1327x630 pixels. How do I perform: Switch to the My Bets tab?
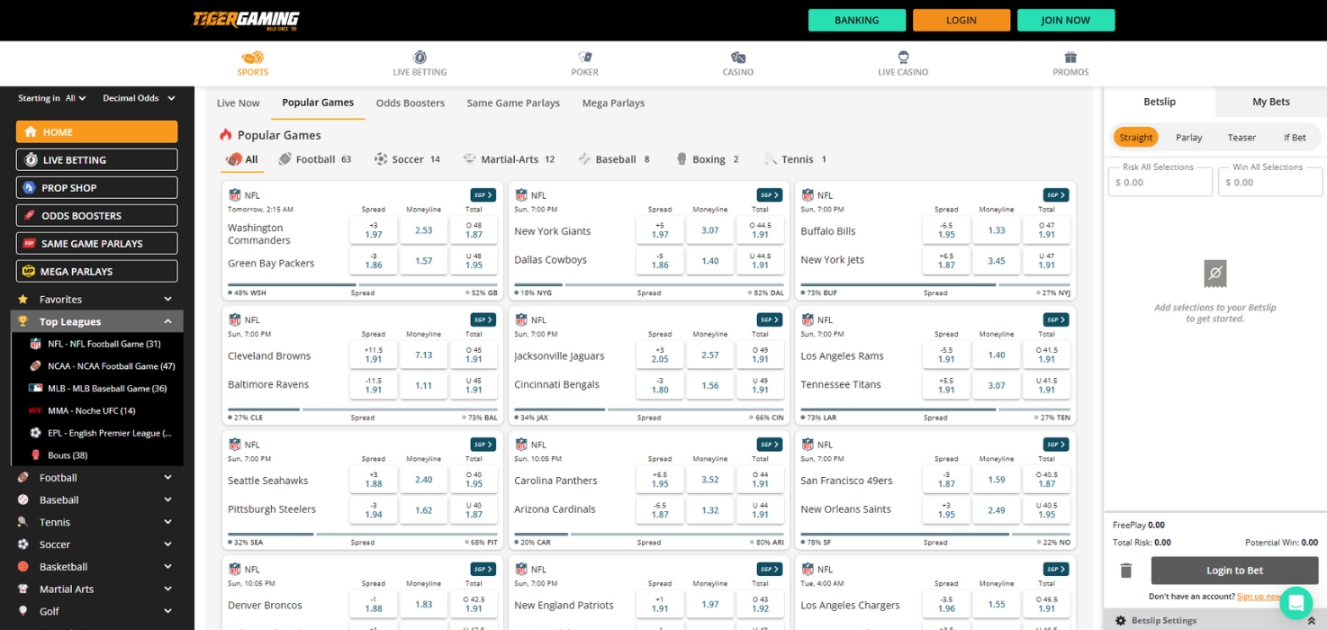point(1270,102)
